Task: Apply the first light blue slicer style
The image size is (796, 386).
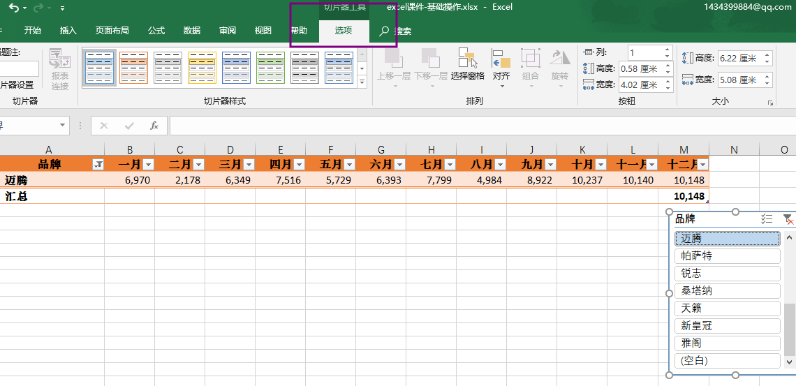Action: 99,68
